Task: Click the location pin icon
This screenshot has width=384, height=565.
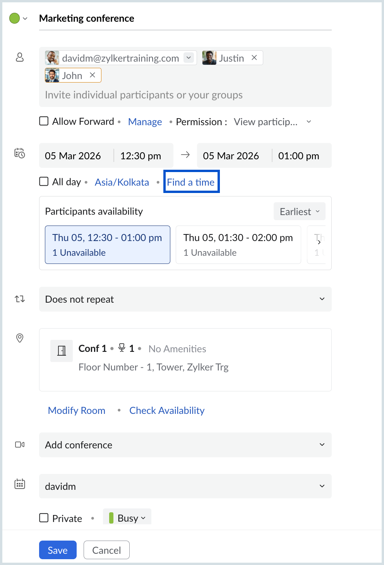Action: click(x=20, y=338)
